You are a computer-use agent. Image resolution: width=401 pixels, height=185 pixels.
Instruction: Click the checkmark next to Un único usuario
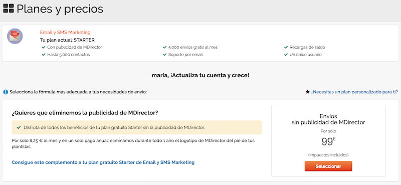tap(286, 55)
